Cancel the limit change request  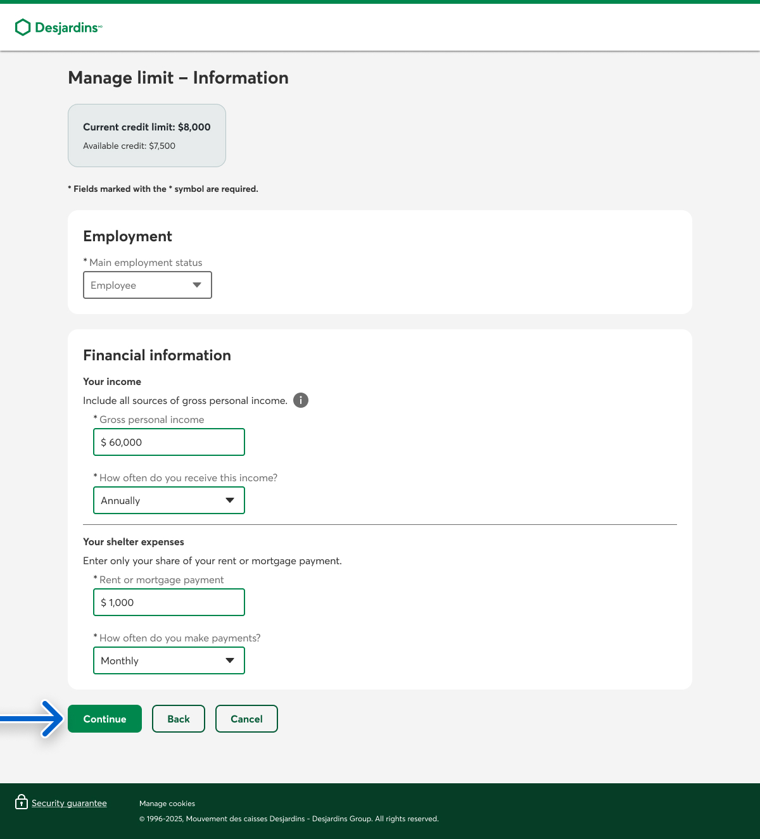[x=246, y=719]
